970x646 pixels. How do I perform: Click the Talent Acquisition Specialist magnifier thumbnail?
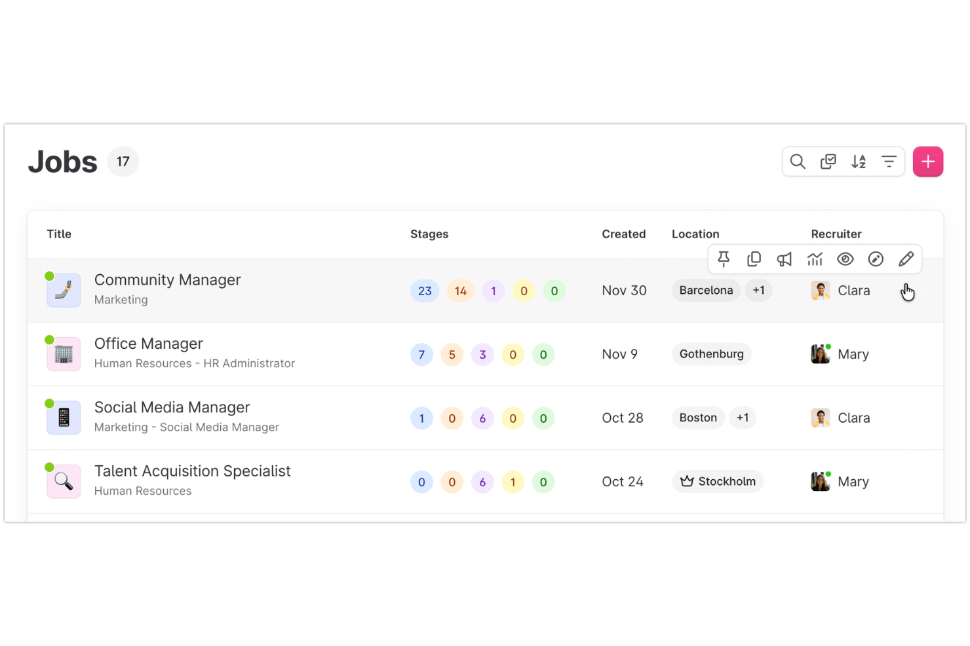point(64,481)
